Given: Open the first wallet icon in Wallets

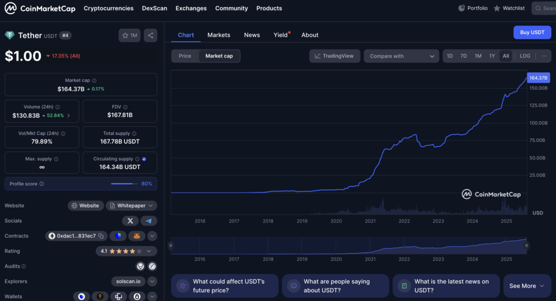Looking at the screenshot, I should [x=81, y=297].
